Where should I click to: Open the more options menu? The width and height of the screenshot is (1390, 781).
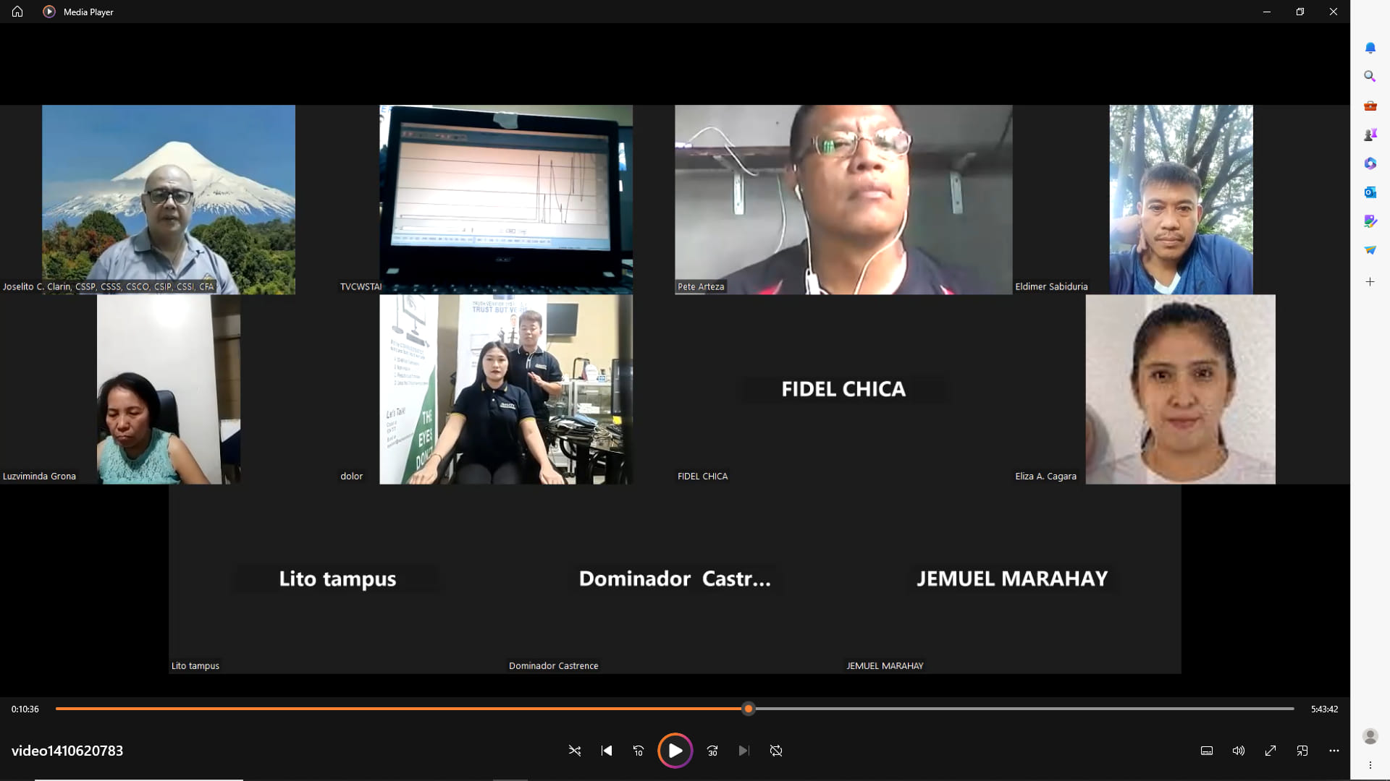click(x=1334, y=751)
